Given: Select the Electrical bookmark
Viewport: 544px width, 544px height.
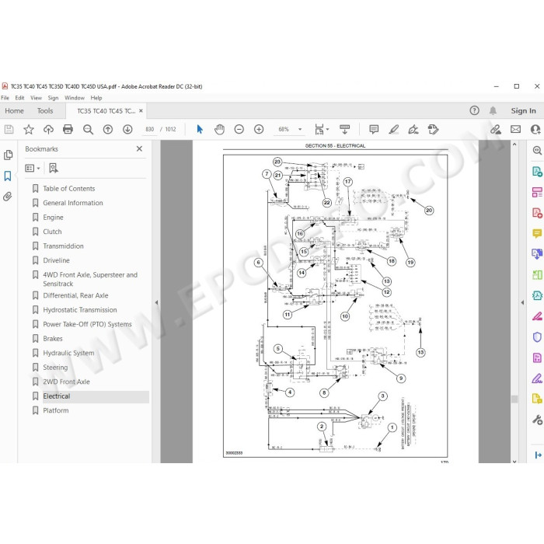Looking at the screenshot, I should [x=57, y=396].
